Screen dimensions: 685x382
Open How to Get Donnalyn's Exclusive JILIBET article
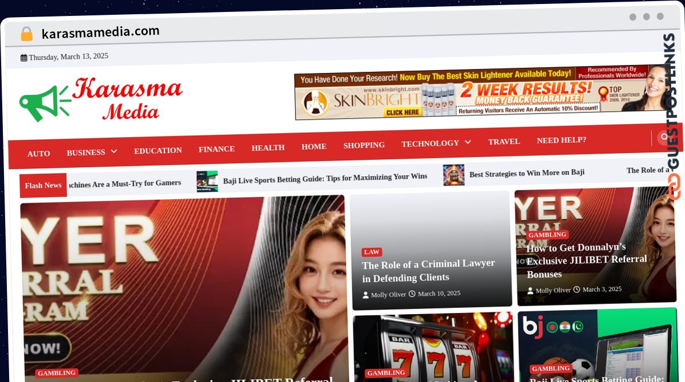pyautogui.click(x=587, y=261)
